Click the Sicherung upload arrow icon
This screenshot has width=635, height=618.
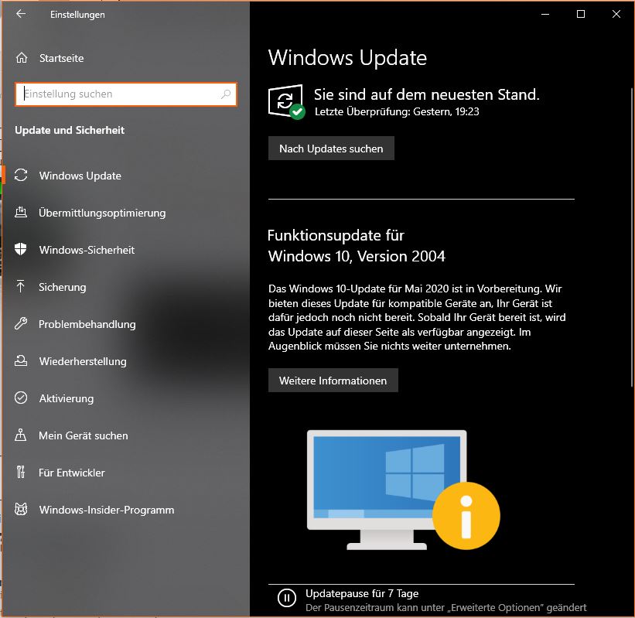coord(21,286)
